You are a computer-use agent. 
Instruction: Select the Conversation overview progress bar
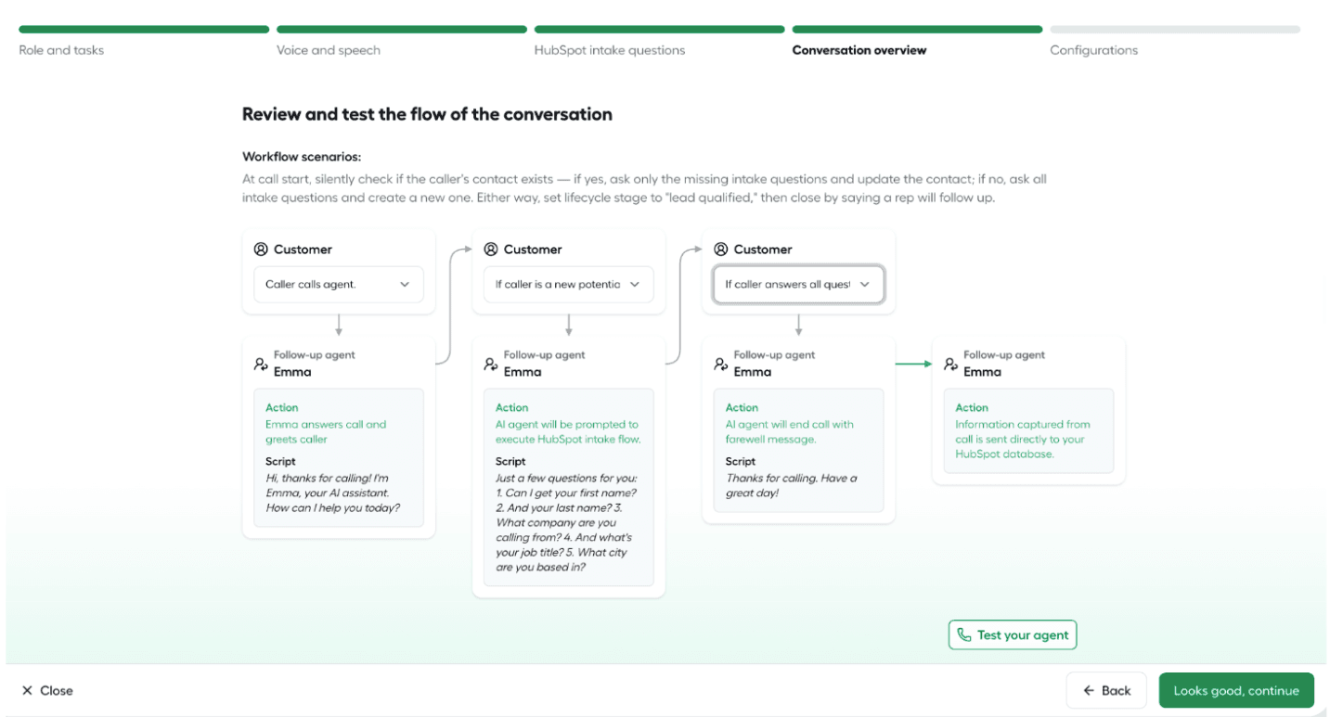click(x=917, y=30)
